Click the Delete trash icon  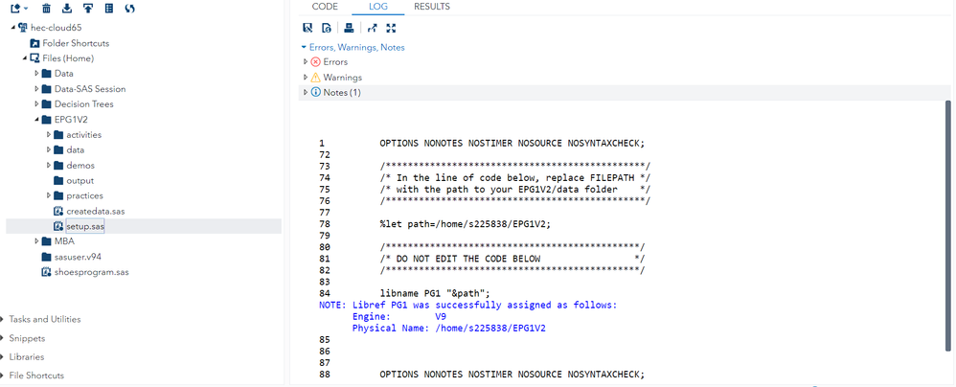47,9
